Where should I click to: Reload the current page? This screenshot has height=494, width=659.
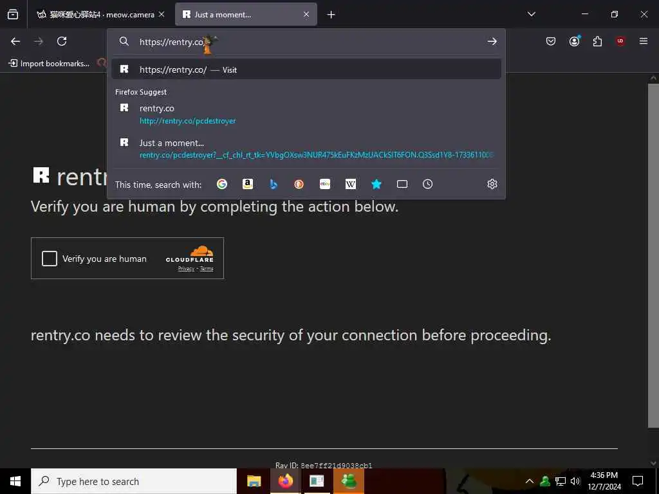(62, 41)
